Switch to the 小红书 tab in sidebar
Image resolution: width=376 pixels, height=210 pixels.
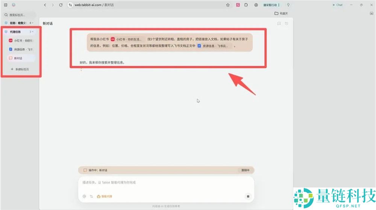coord(21,41)
